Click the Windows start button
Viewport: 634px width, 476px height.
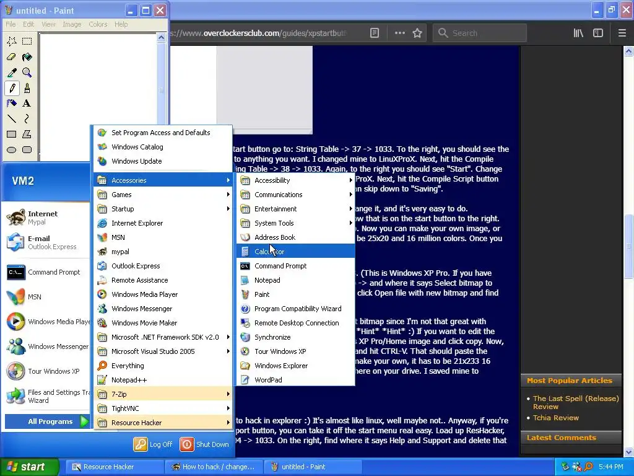pyautogui.click(x=29, y=467)
